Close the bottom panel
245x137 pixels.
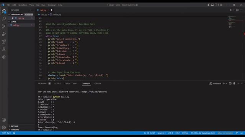[242, 83]
